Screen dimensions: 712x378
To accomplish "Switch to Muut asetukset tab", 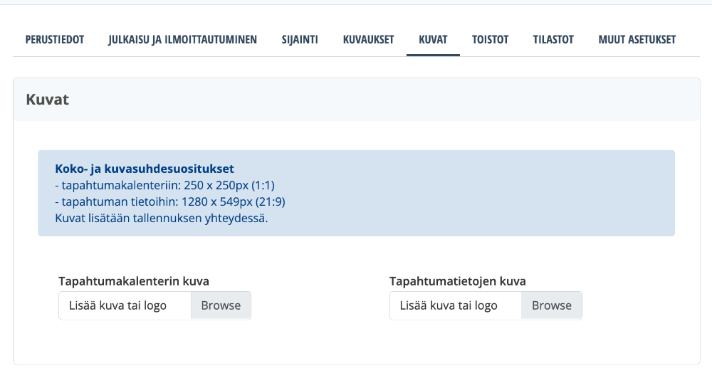I will coord(637,40).
